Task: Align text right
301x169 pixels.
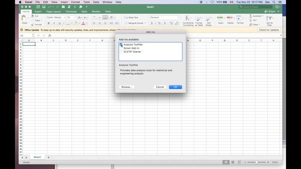Action: (105, 23)
